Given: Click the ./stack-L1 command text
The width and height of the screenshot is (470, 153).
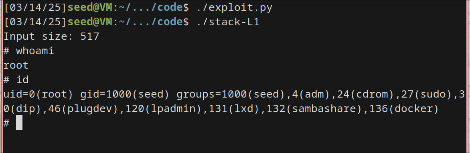Looking at the screenshot, I should tap(228, 22).
